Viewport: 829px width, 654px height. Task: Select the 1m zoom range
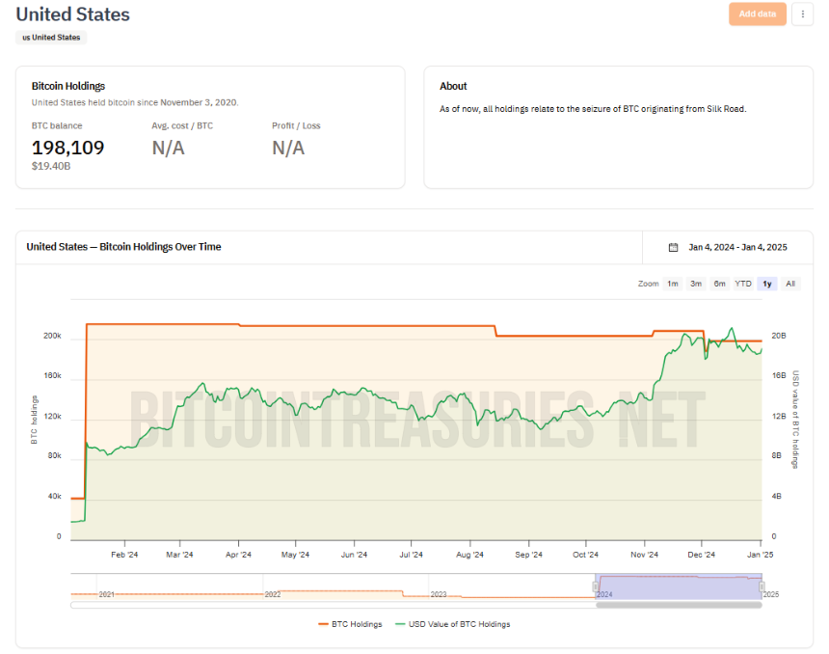[673, 284]
